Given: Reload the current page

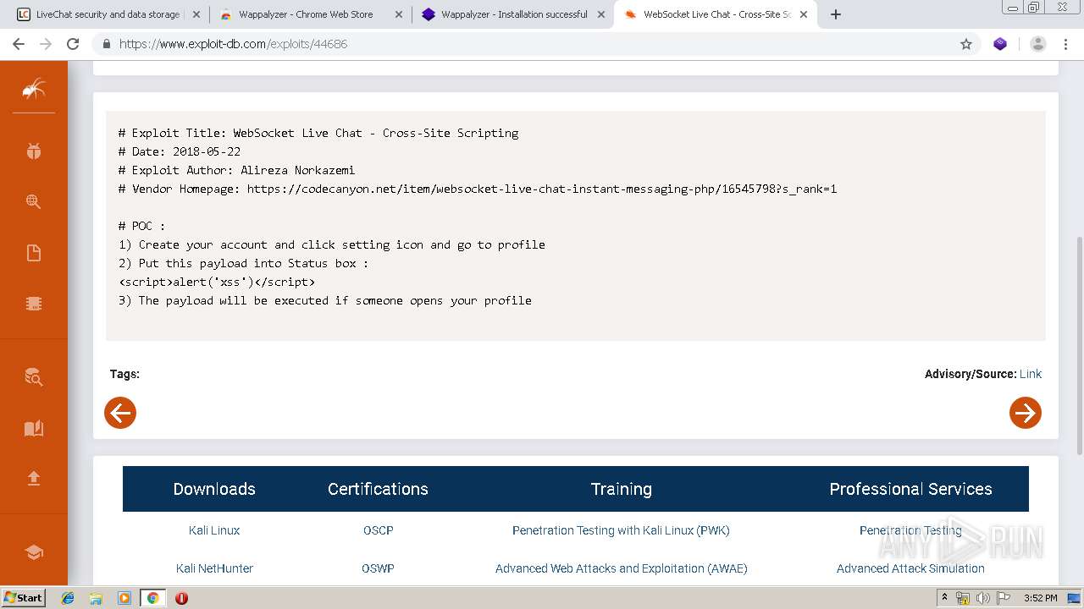Looking at the screenshot, I should tap(73, 44).
